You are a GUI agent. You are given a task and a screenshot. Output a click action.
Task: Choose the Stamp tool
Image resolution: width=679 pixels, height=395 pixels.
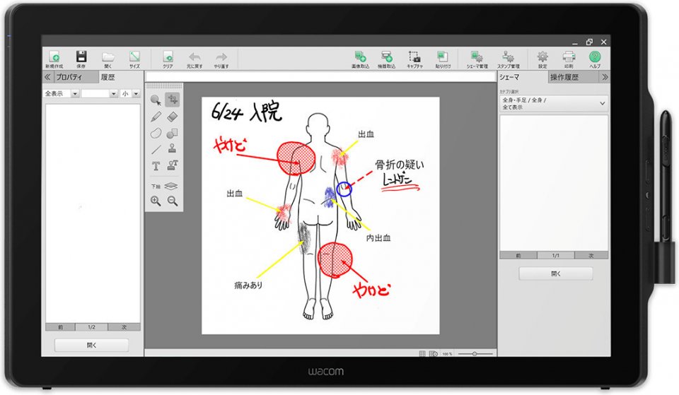[x=172, y=149]
